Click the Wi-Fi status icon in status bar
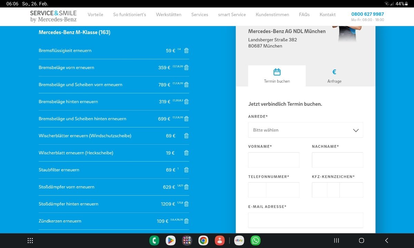 (x=387, y=4)
